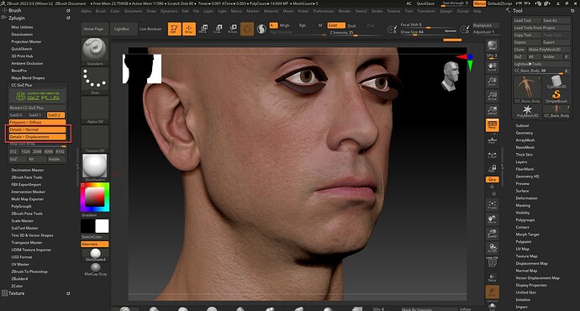This screenshot has width=580, height=311.
Task: Toggle the Mrgb mode
Action: (284, 25)
